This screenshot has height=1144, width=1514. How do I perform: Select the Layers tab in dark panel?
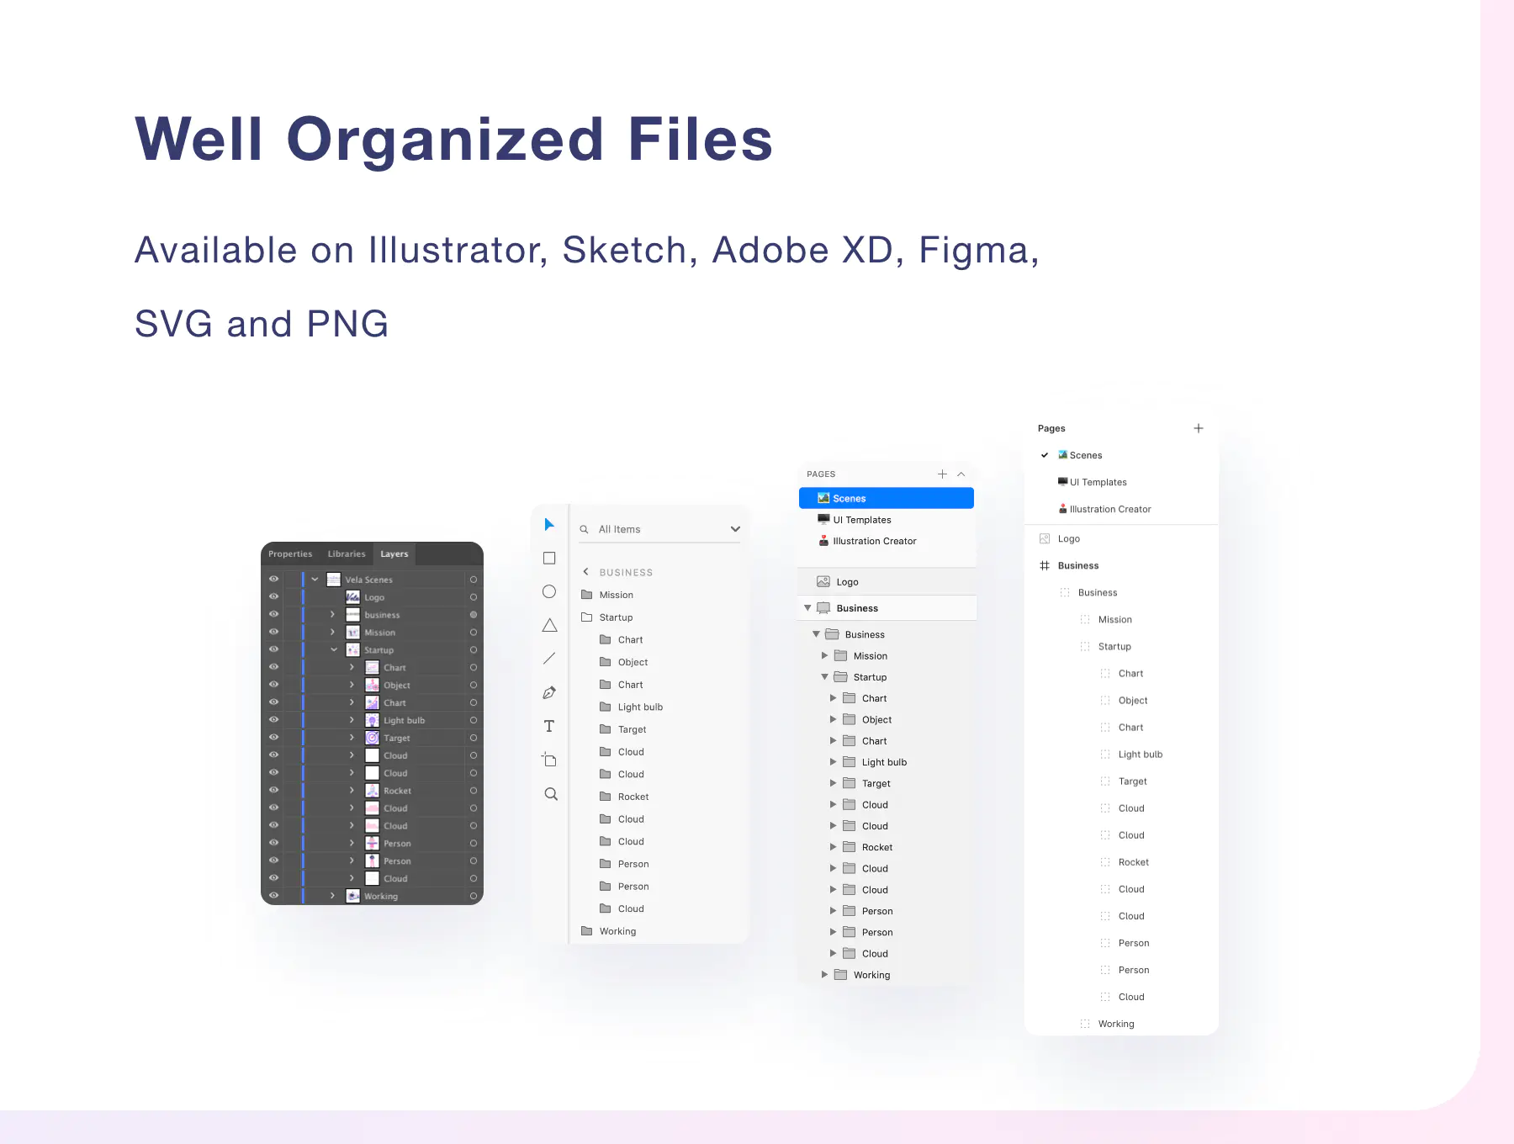tap(394, 554)
